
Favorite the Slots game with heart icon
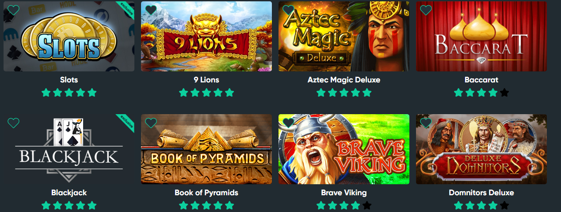[x=13, y=10]
